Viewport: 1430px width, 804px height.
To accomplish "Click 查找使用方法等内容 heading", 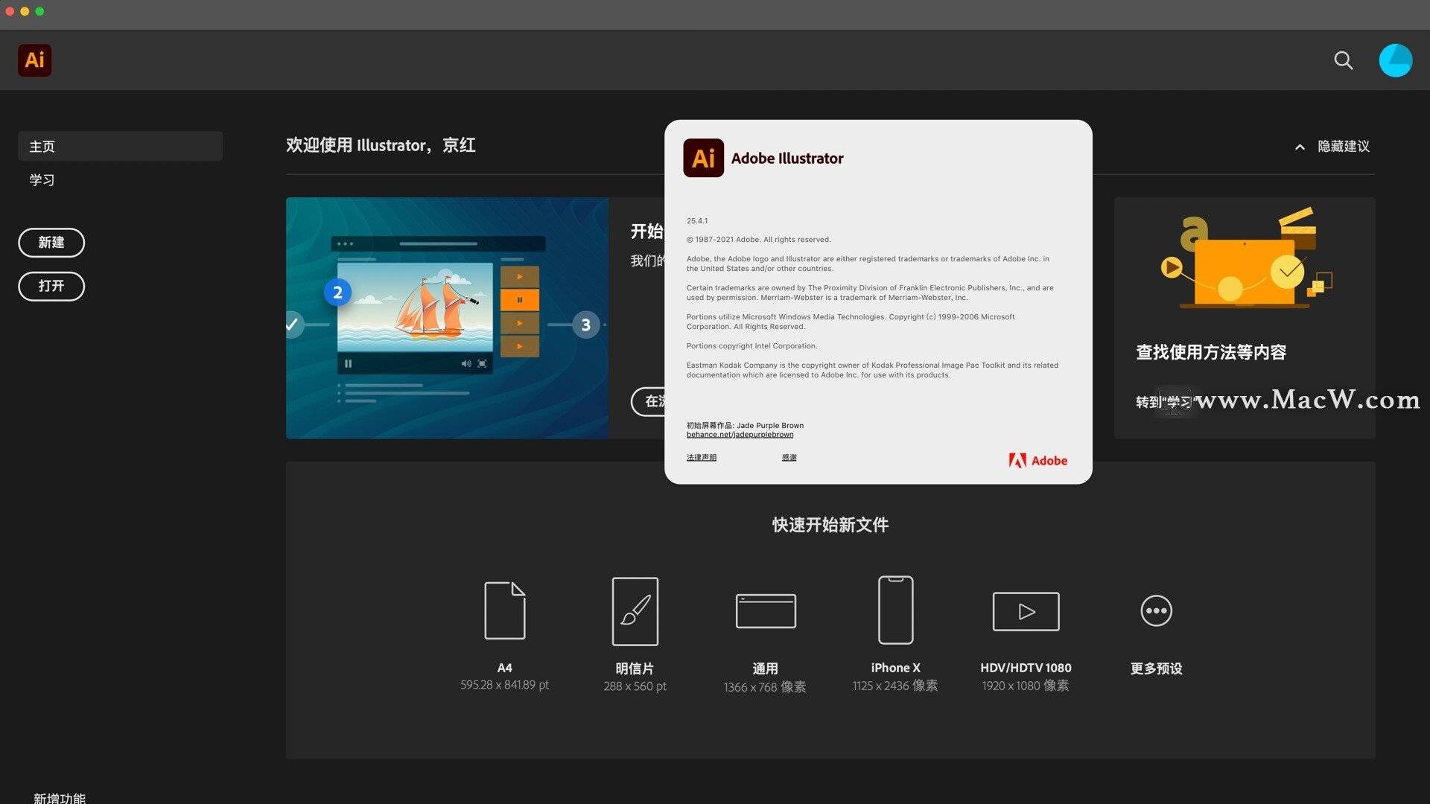I will [x=1211, y=352].
